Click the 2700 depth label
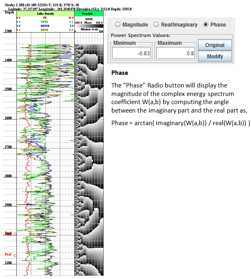Screen dimensions: 251x279 pyautogui.click(x=8, y=147)
